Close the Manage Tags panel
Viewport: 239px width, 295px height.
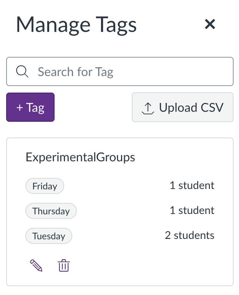point(210,24)
